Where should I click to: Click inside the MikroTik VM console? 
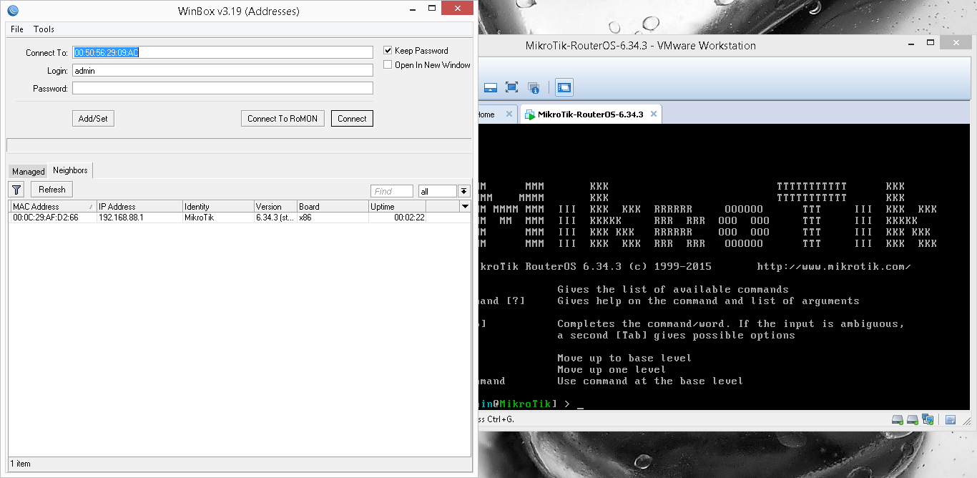click(x=724, y=266)
